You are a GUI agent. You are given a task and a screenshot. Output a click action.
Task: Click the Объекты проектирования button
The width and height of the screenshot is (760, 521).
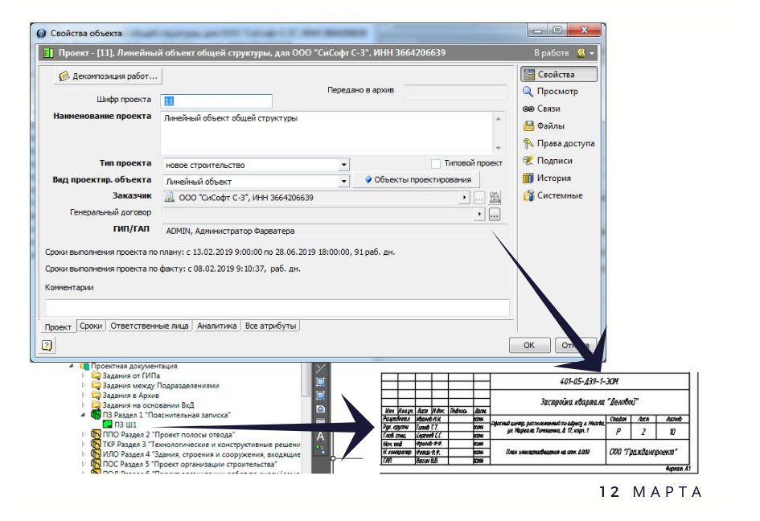coord(417,180)
